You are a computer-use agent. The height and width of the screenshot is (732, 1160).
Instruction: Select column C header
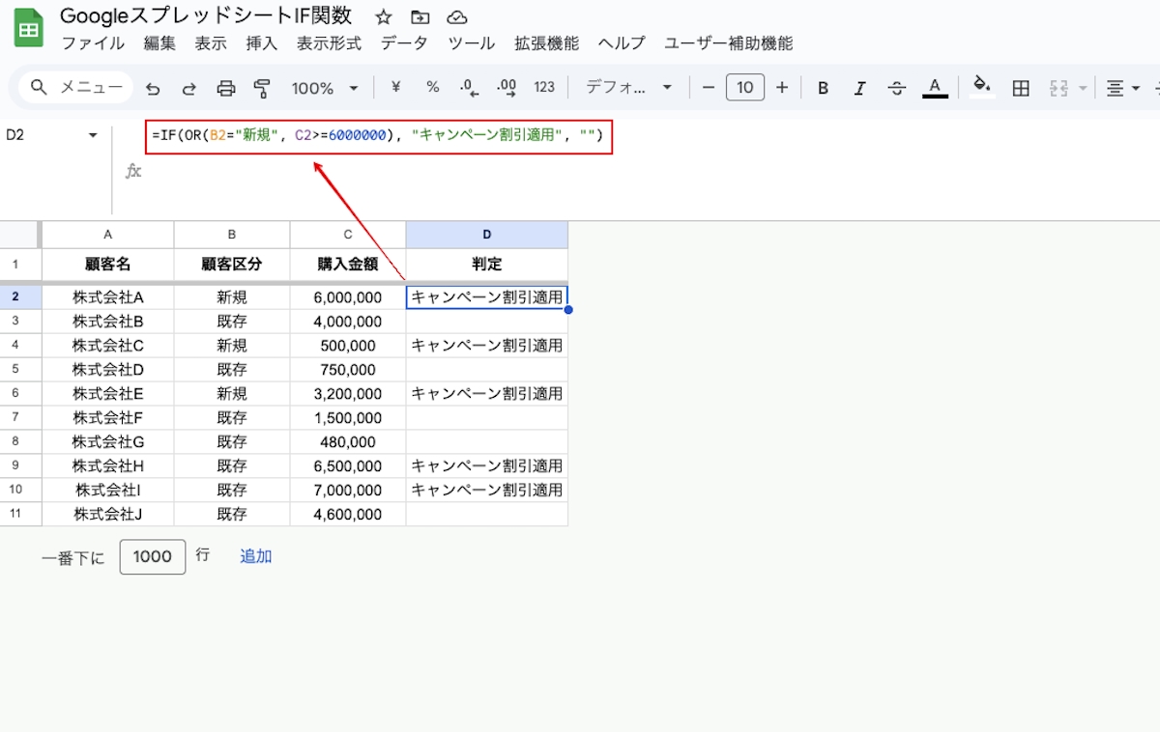tap(348, 235)
